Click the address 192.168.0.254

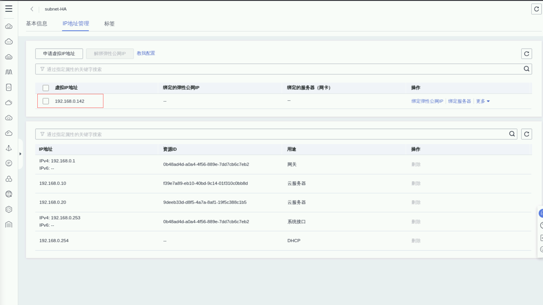pyautogui.click(x=54, y=241)
